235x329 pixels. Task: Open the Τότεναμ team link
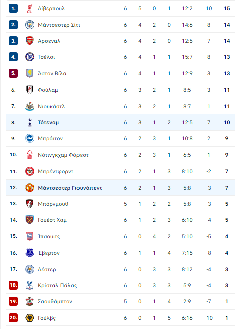(48, 123)
